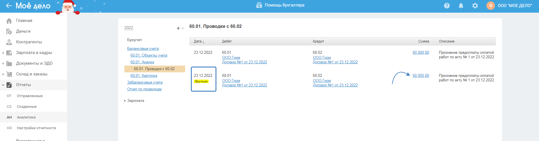Click the Деньги coins icon

(x=9, y=32)
